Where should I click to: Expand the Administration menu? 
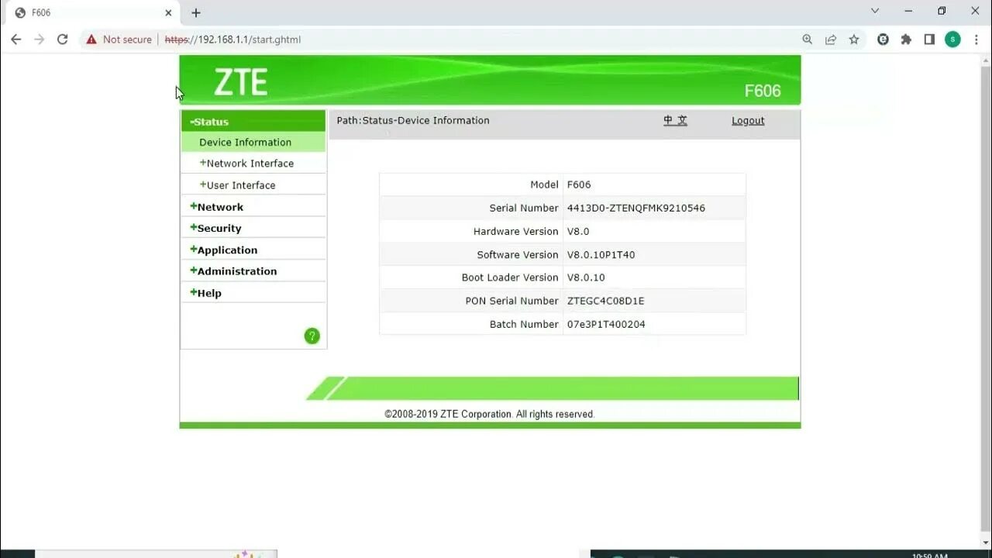pyautogui.click(x=233, y=271)
